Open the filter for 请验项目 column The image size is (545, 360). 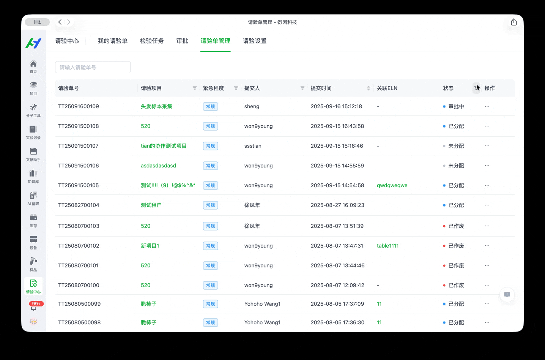point(195,88)
